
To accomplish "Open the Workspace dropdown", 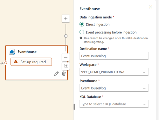I will (114, 72).
